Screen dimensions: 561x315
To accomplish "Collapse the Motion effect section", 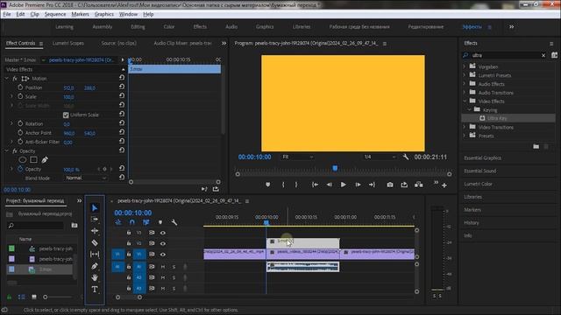I will tap(7, 78).
